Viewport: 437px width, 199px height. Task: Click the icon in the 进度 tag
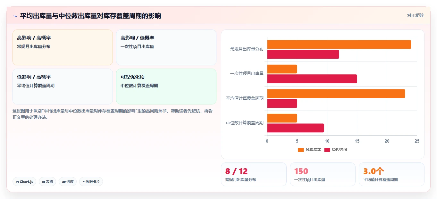64,182
